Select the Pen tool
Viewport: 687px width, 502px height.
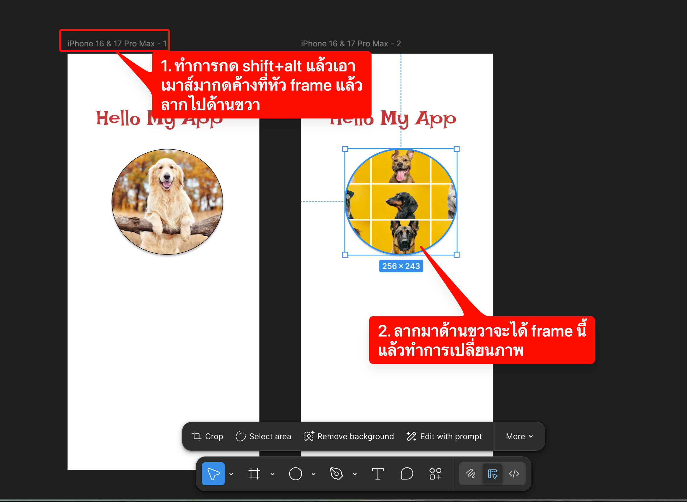pyautogui.click(x=336, y=473)
